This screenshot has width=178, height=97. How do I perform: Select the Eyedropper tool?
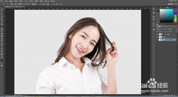tap(2, 21)
